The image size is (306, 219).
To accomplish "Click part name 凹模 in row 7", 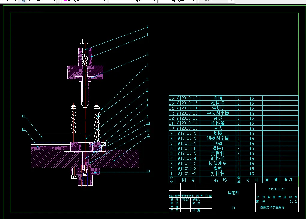I will coord(217,143).
